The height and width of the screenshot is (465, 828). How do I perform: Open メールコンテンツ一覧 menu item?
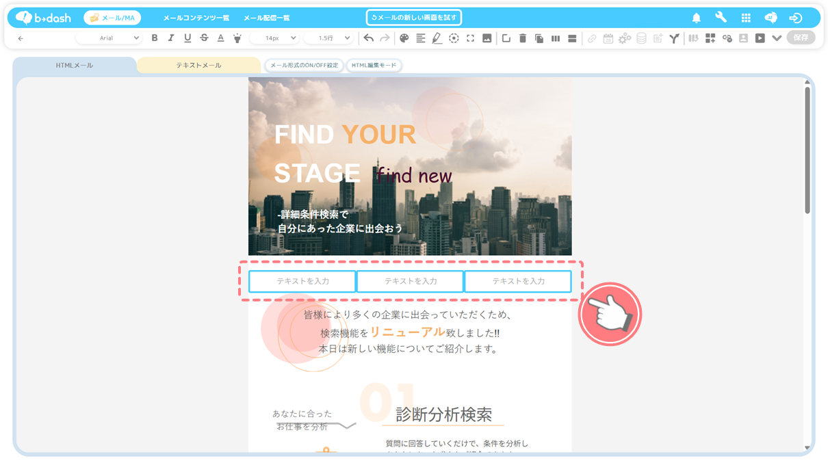[196, 18]
